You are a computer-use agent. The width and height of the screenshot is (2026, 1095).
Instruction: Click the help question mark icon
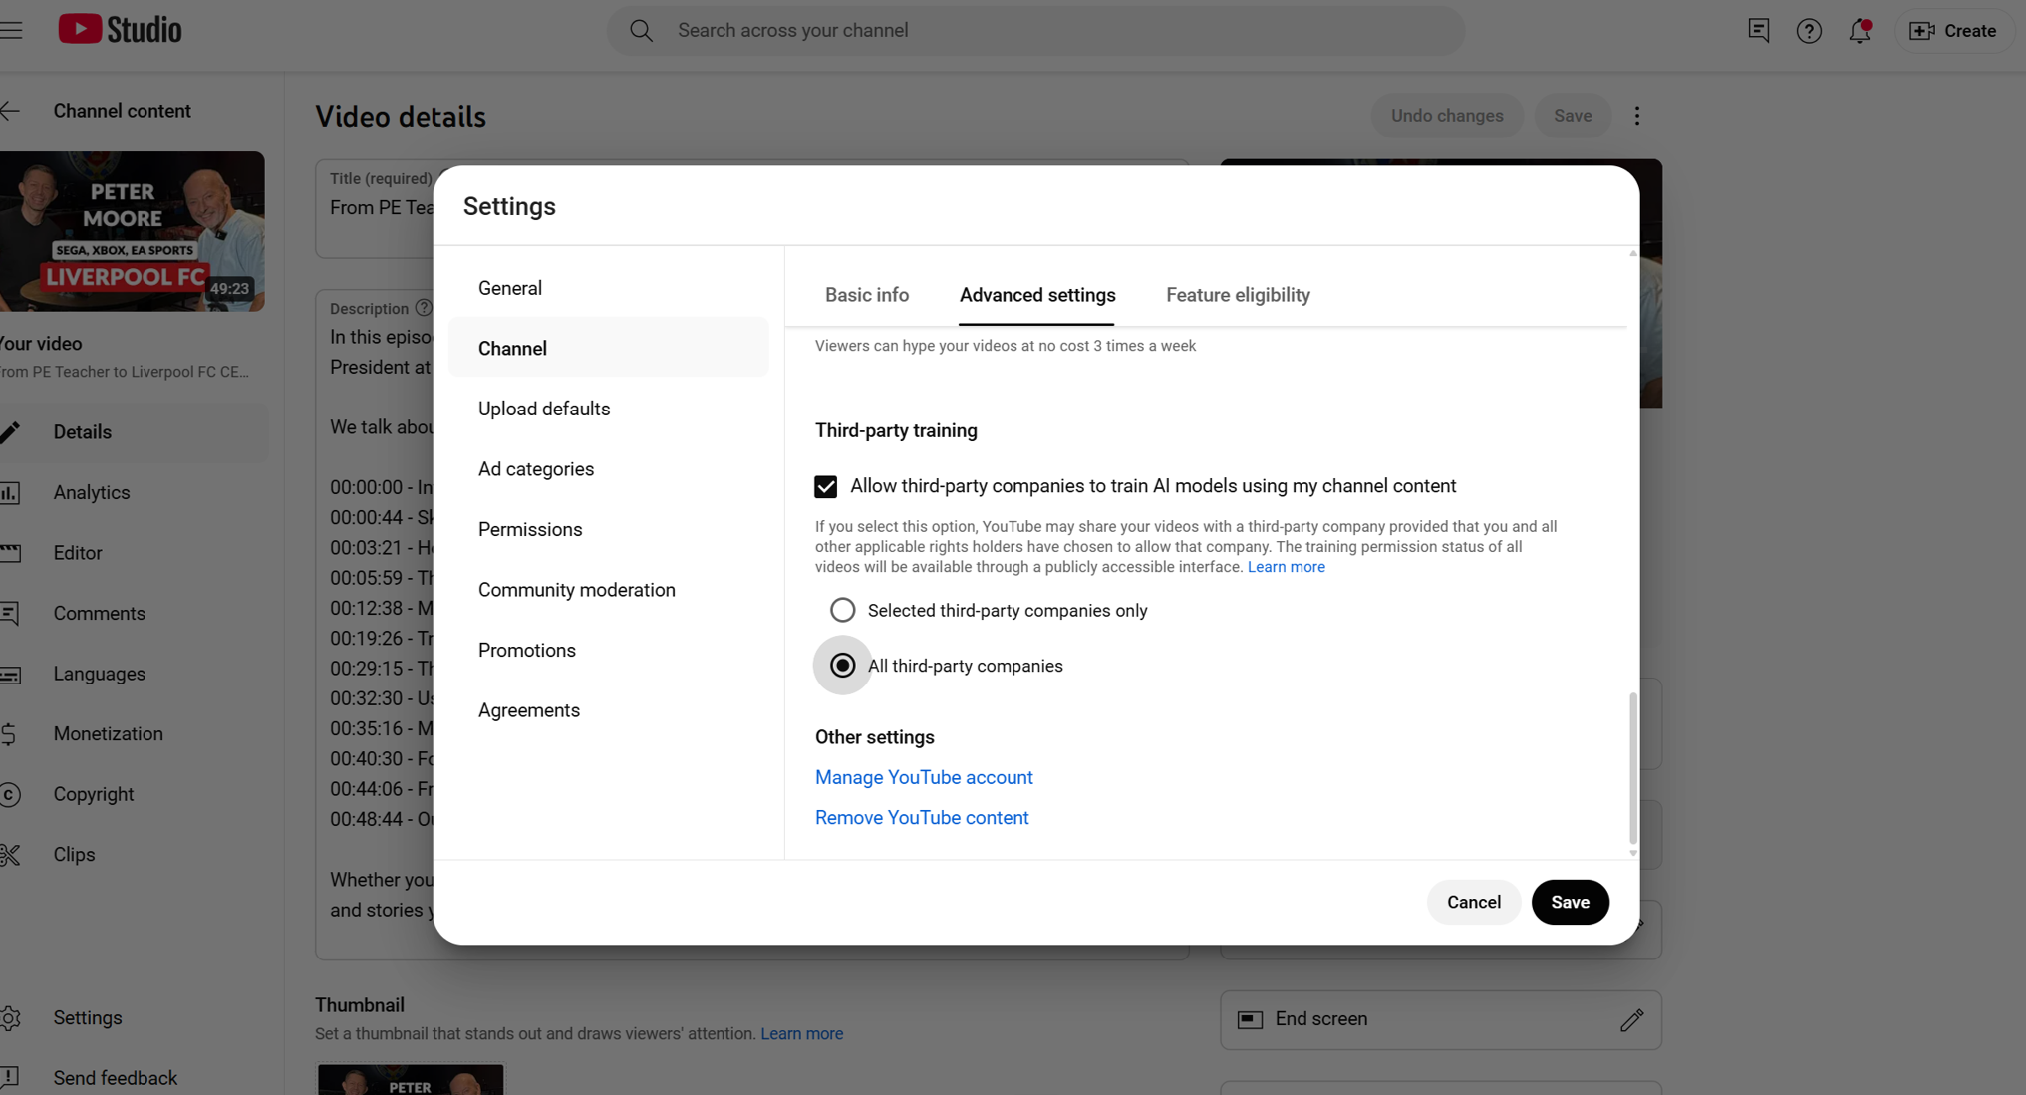pos(1808,31)
